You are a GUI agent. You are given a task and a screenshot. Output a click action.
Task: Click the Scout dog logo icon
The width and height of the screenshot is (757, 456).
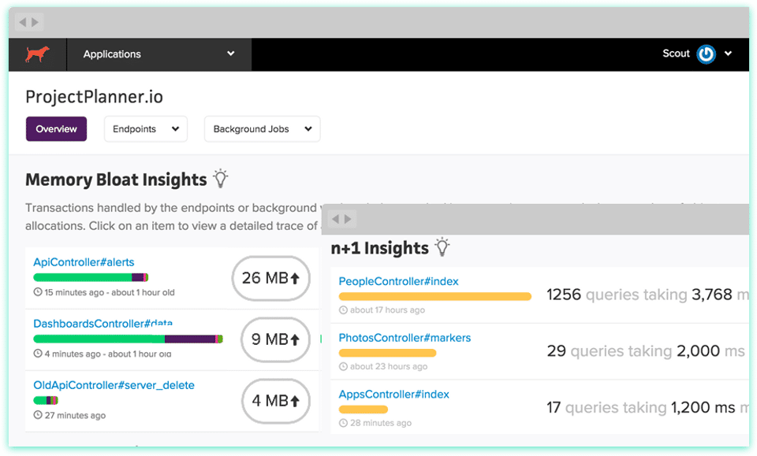37,54
